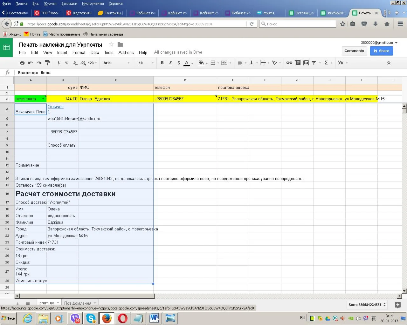Open the Filter funnel icon
Viewport: 407px width, 325px height.
coord(314,63)
